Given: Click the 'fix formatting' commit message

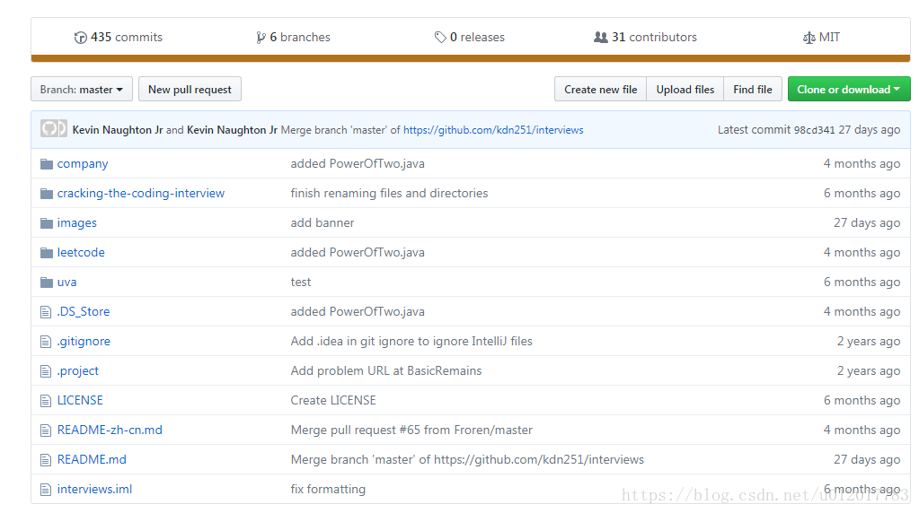Looking at the screenshot, I should point(328,489).
